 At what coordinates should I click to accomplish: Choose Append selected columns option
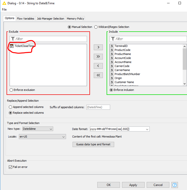11,107
